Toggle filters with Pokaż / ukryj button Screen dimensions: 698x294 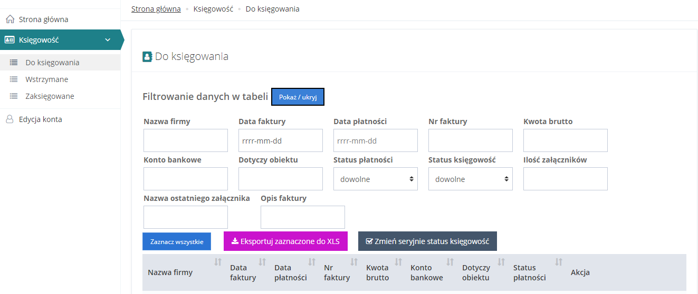[298, 97]
